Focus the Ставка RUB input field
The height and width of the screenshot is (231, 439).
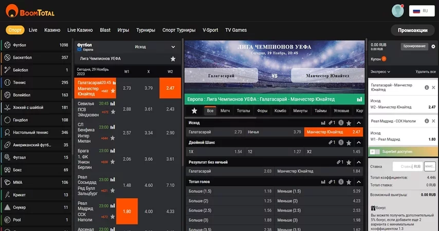407,166
